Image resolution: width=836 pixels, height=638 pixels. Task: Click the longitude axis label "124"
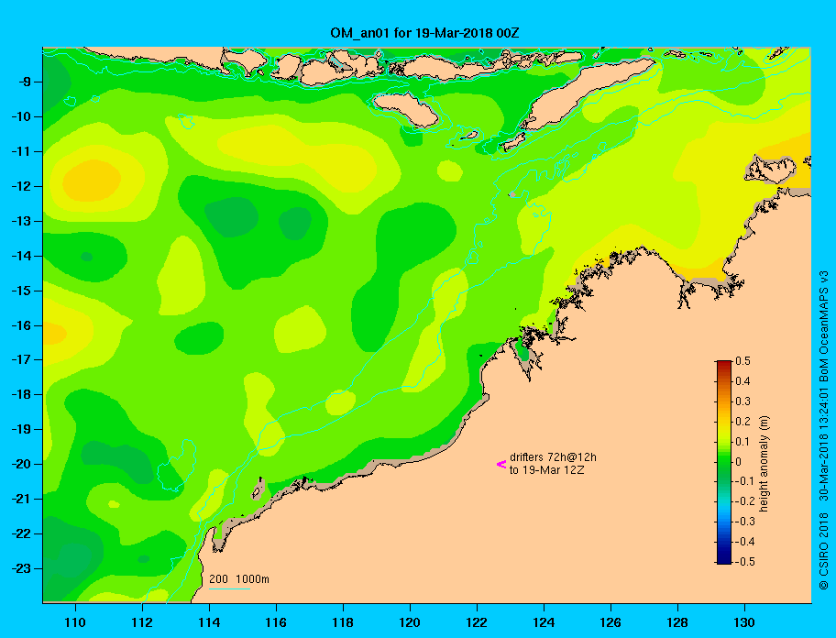(544, 622)
